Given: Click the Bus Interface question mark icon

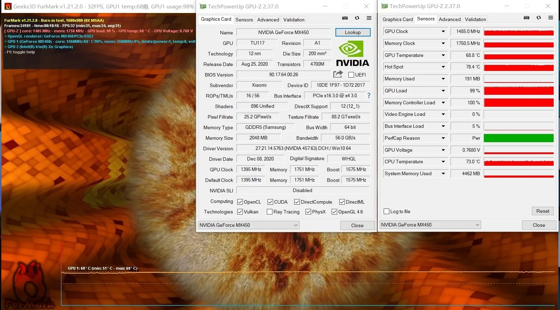Looking at the screenshot, I should coord(369,95).
